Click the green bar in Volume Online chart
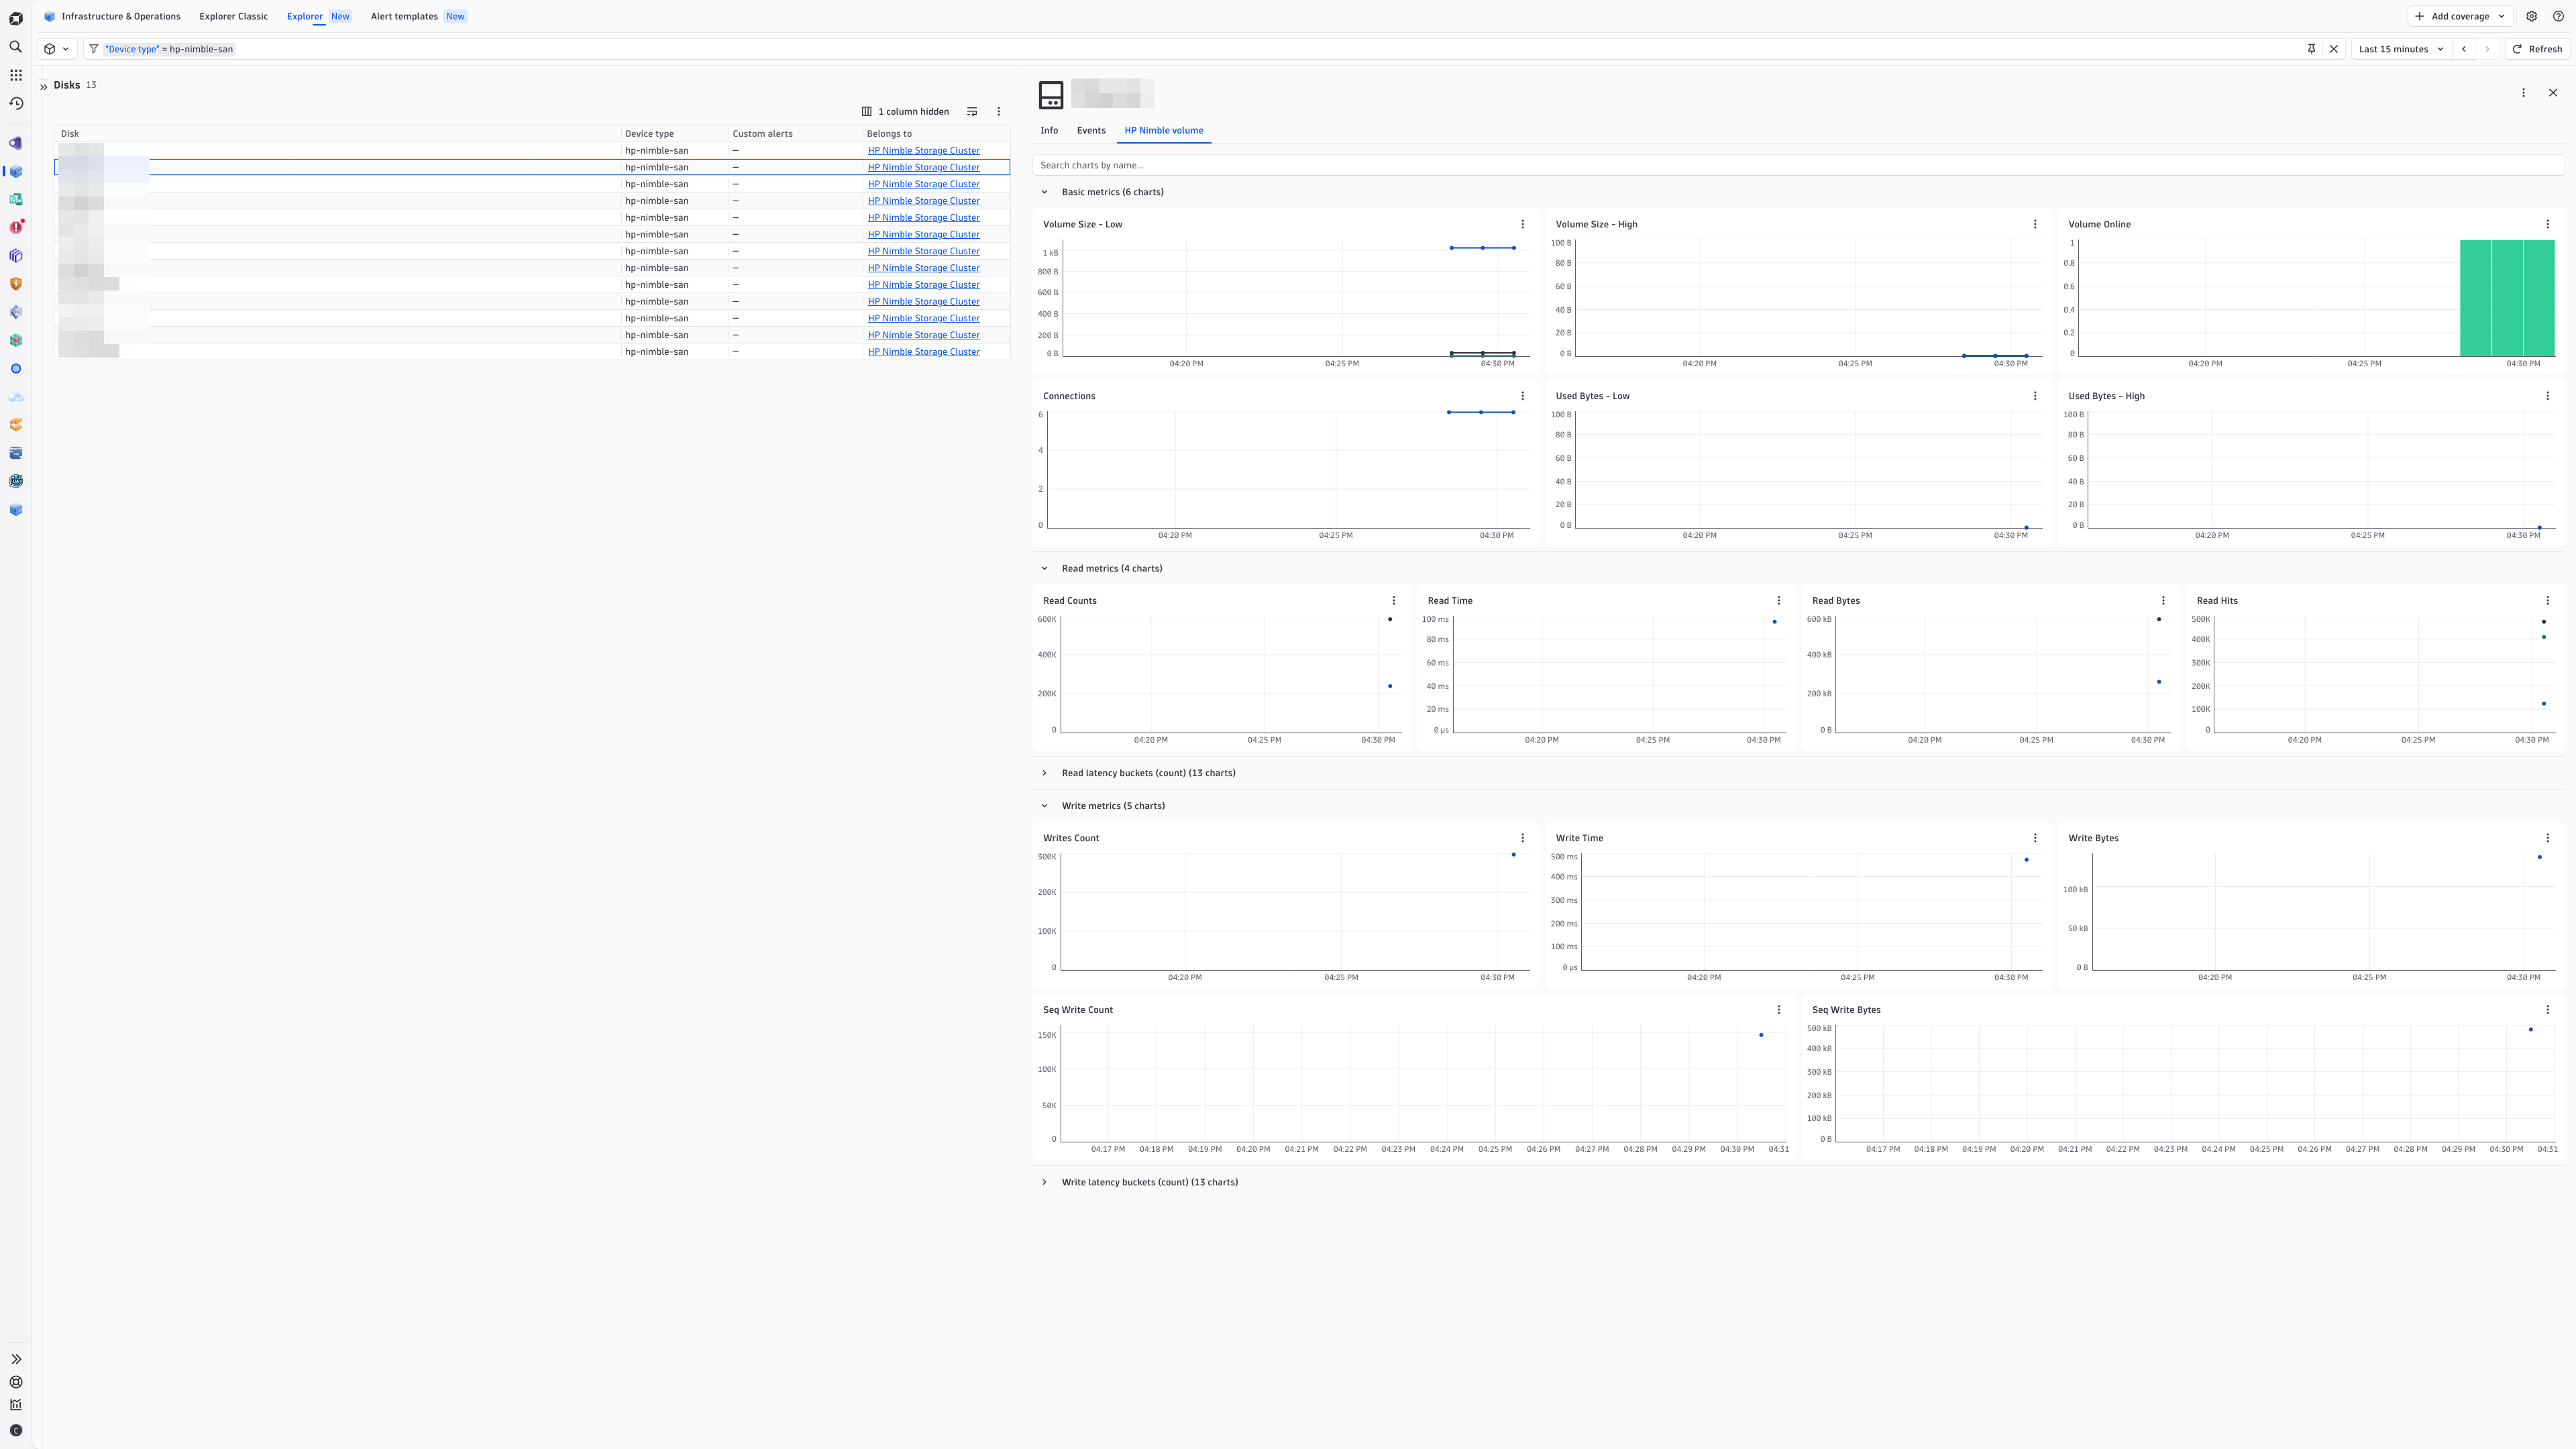This screenshot has width=2576, height=1449. (x=2507, y=298)
